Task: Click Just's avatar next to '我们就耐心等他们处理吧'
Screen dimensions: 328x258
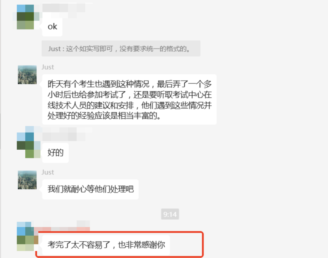Action: pyautogui.click(x=27, y=180)
